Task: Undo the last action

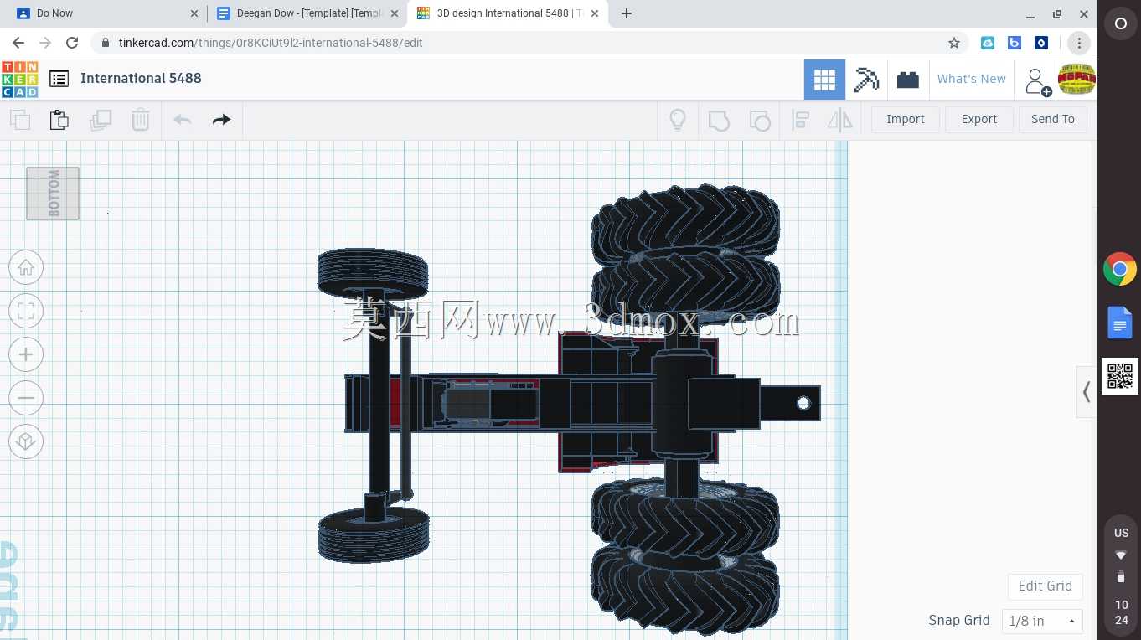Action: tap(182, 120)
